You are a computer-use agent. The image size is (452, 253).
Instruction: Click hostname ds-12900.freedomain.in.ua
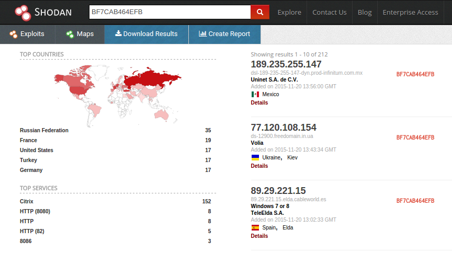click(282, 136)
